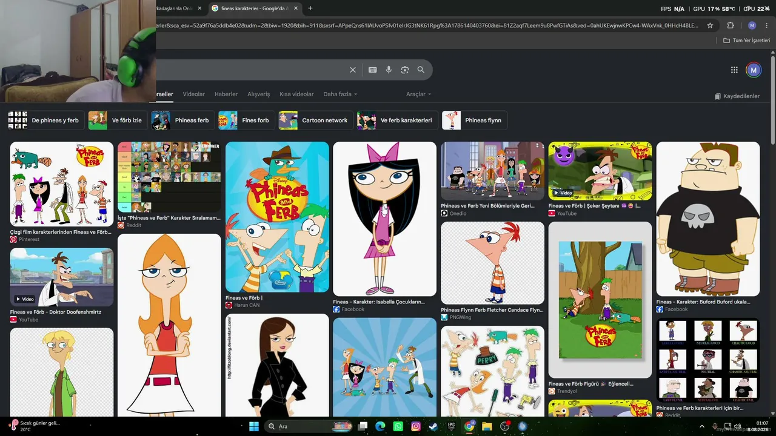Open the Google account avatar

click(754, 70)
